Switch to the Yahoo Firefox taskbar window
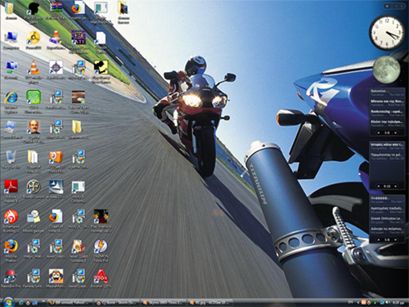This screenshot has height=307, width=409. [x=70, y=303]
